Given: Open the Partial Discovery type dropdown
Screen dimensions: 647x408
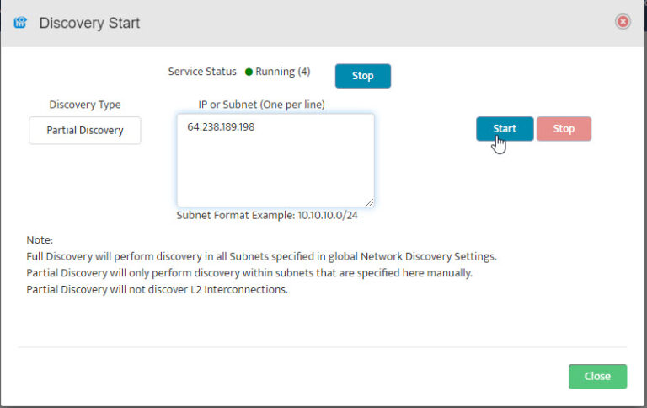Looking at the screenshot, I should (x=85, y=131).
